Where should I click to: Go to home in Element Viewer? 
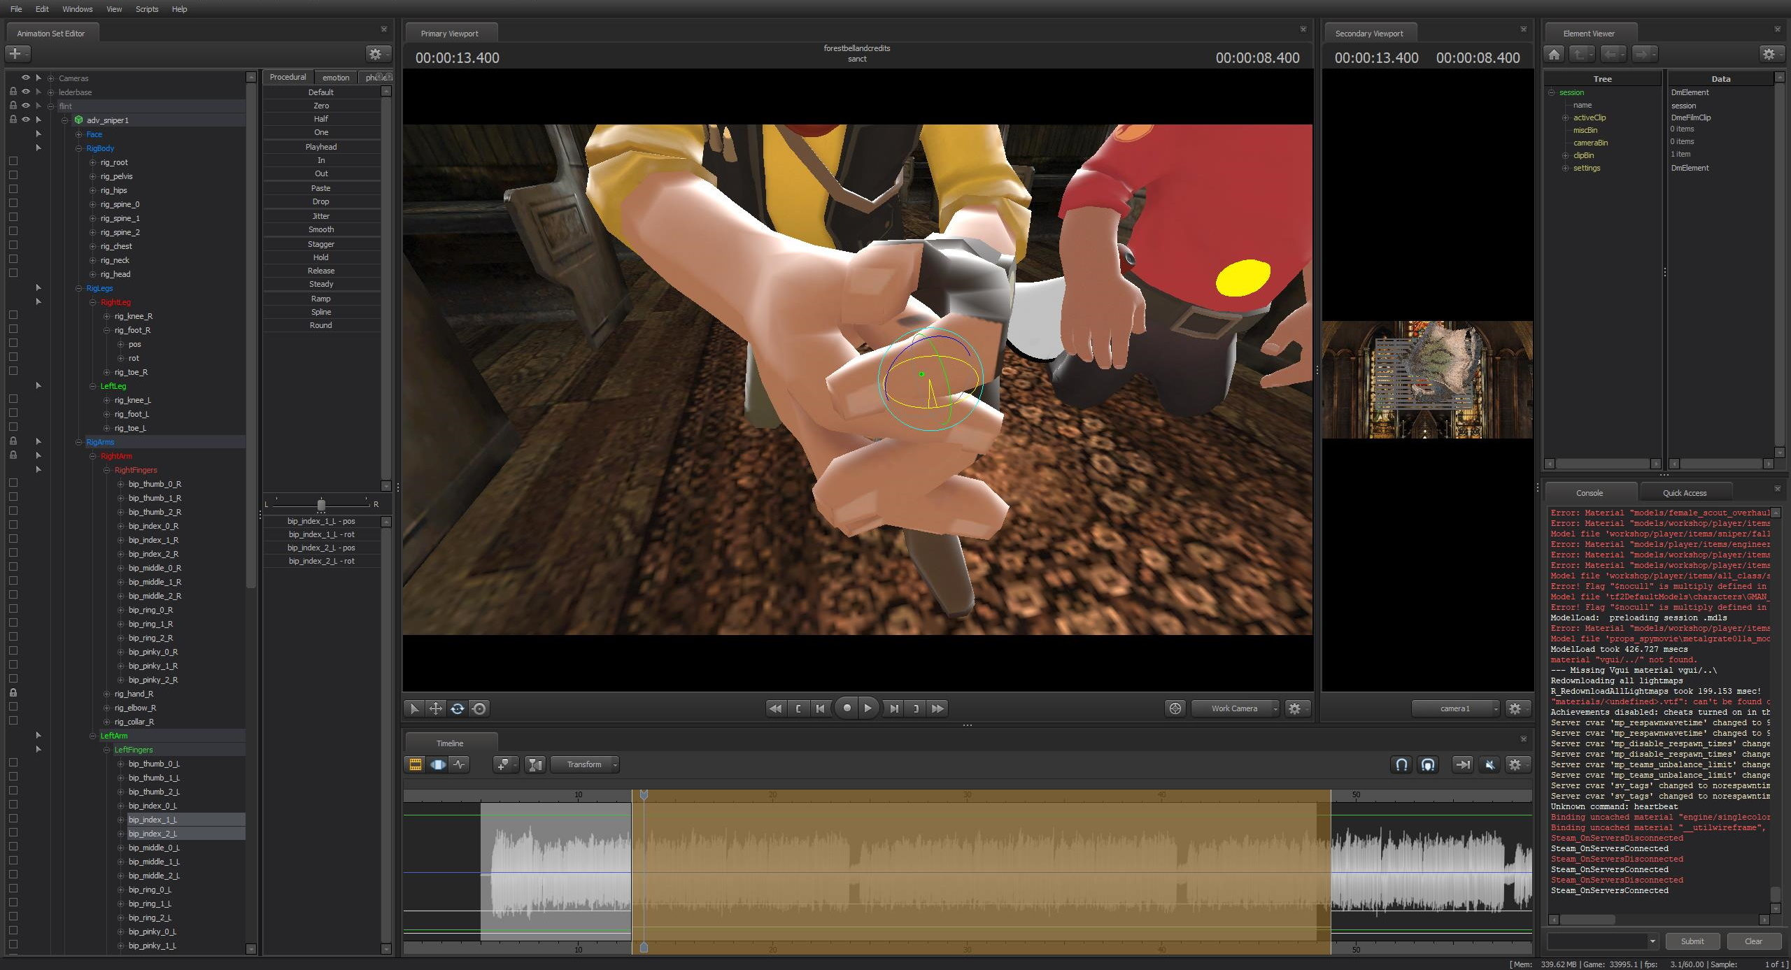[1554, 54]
